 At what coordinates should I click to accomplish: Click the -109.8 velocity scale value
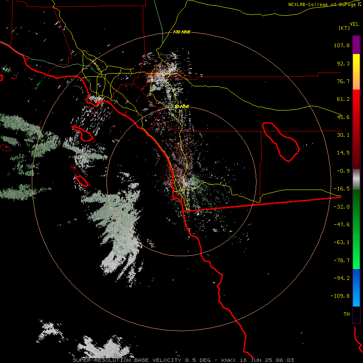click(x=340, y=296)
